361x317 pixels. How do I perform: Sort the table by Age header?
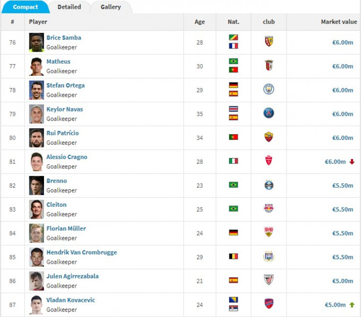[200, 22]
